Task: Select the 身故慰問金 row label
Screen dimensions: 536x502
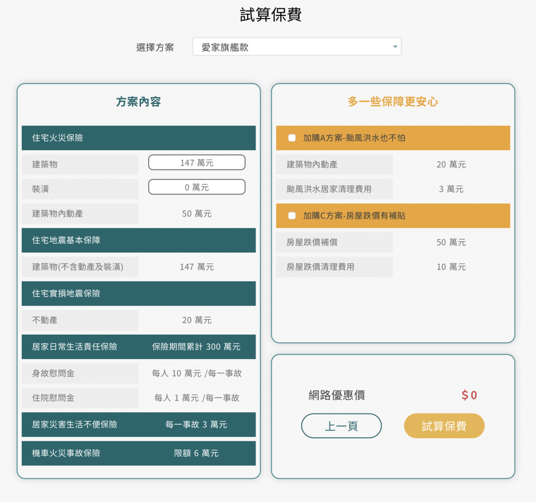Action: [53, 373]
